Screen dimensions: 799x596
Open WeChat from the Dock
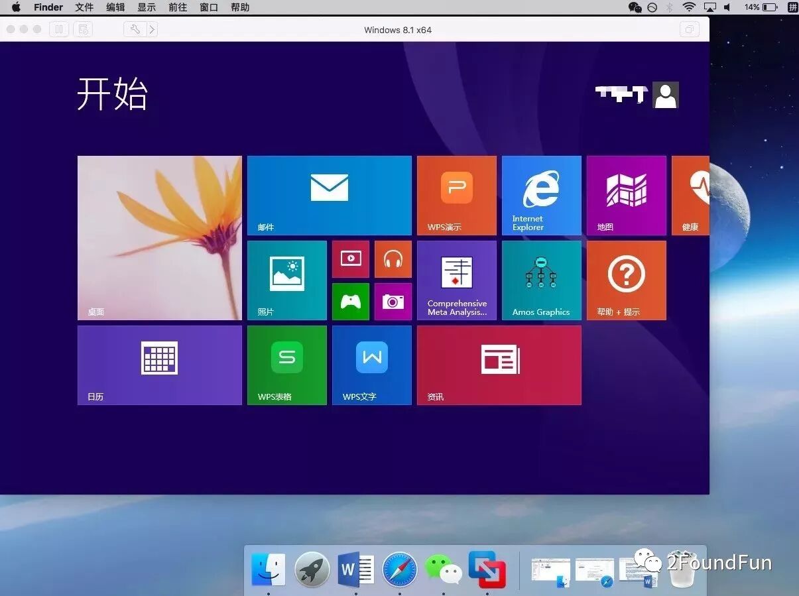click(443, 569)
